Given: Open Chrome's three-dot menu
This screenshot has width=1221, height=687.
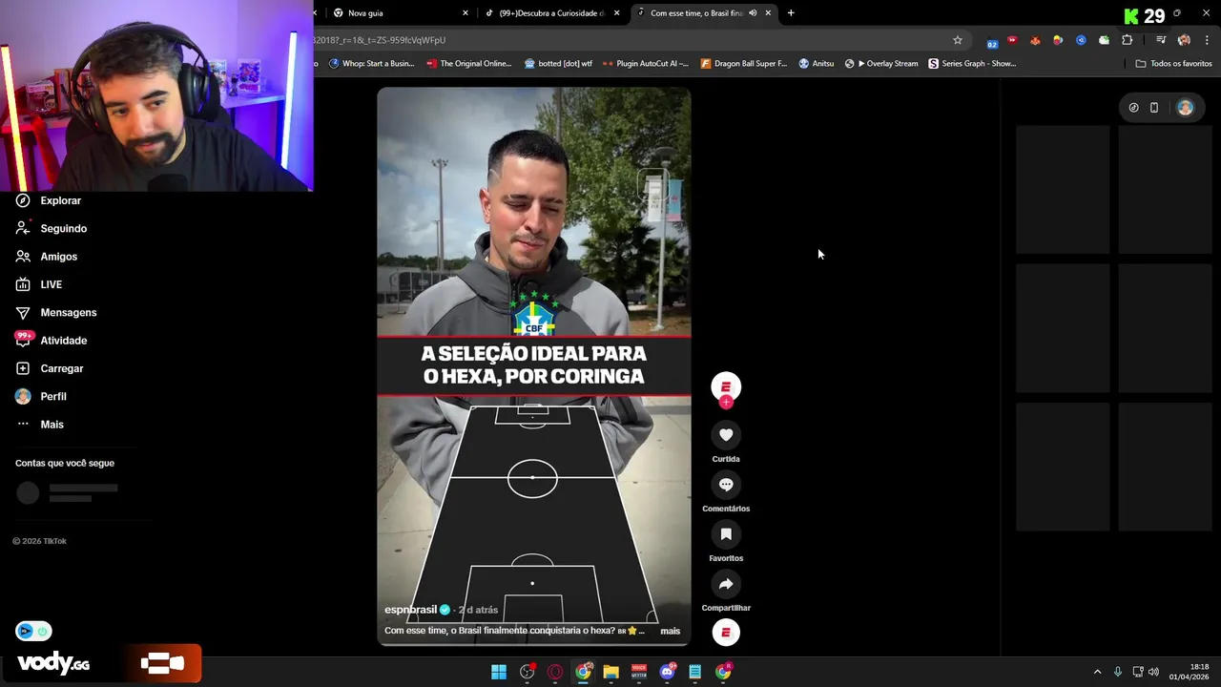Looking at the screenshot, I should [1207, 40].
